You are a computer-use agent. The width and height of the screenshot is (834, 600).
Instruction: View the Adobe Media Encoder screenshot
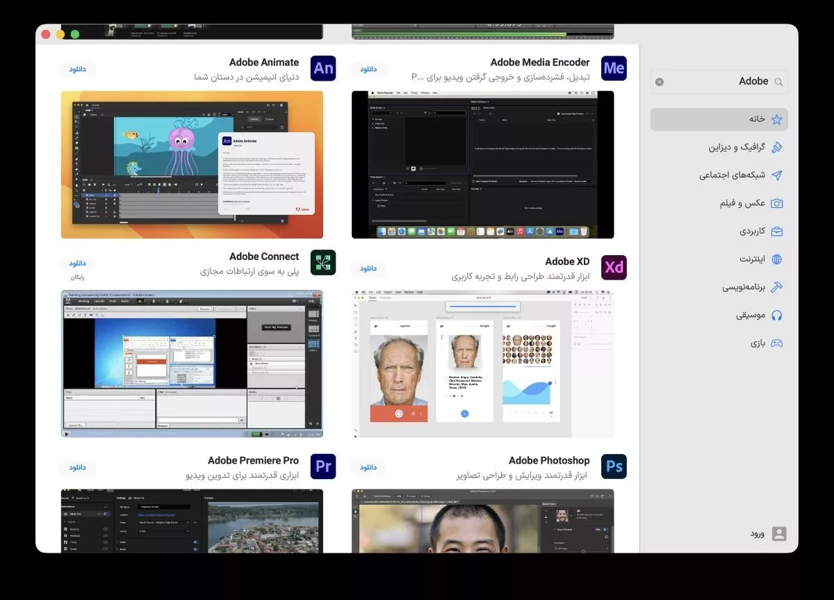click(483, 165)
